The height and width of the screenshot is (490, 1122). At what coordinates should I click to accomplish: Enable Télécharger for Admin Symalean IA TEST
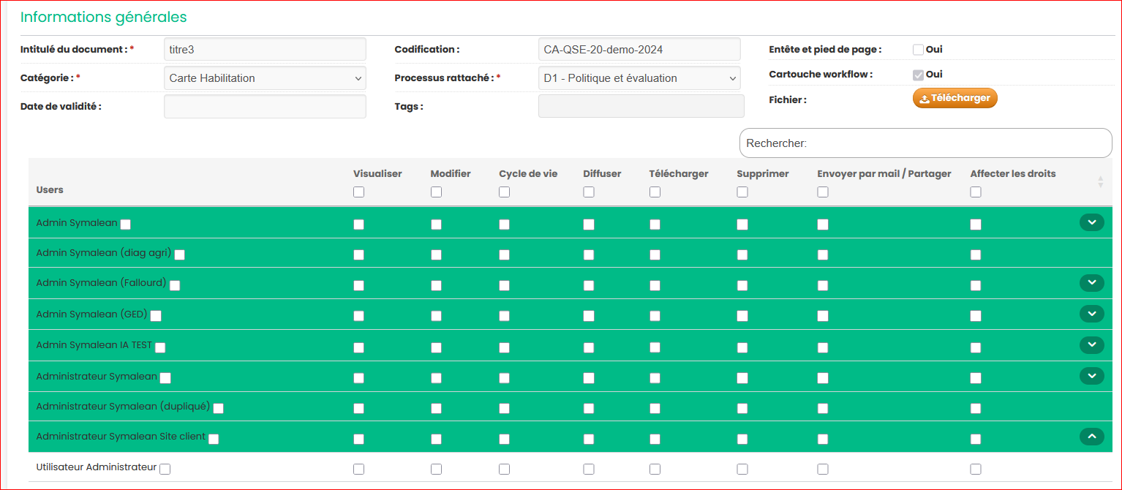click(x=655, y=347)
